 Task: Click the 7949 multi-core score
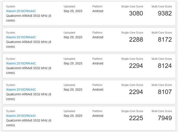[165, 118]
